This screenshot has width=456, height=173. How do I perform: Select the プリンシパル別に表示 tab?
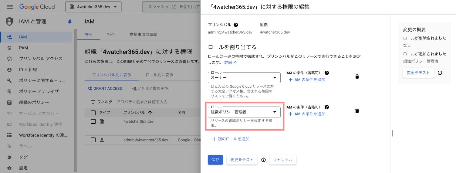pos(112,75)
